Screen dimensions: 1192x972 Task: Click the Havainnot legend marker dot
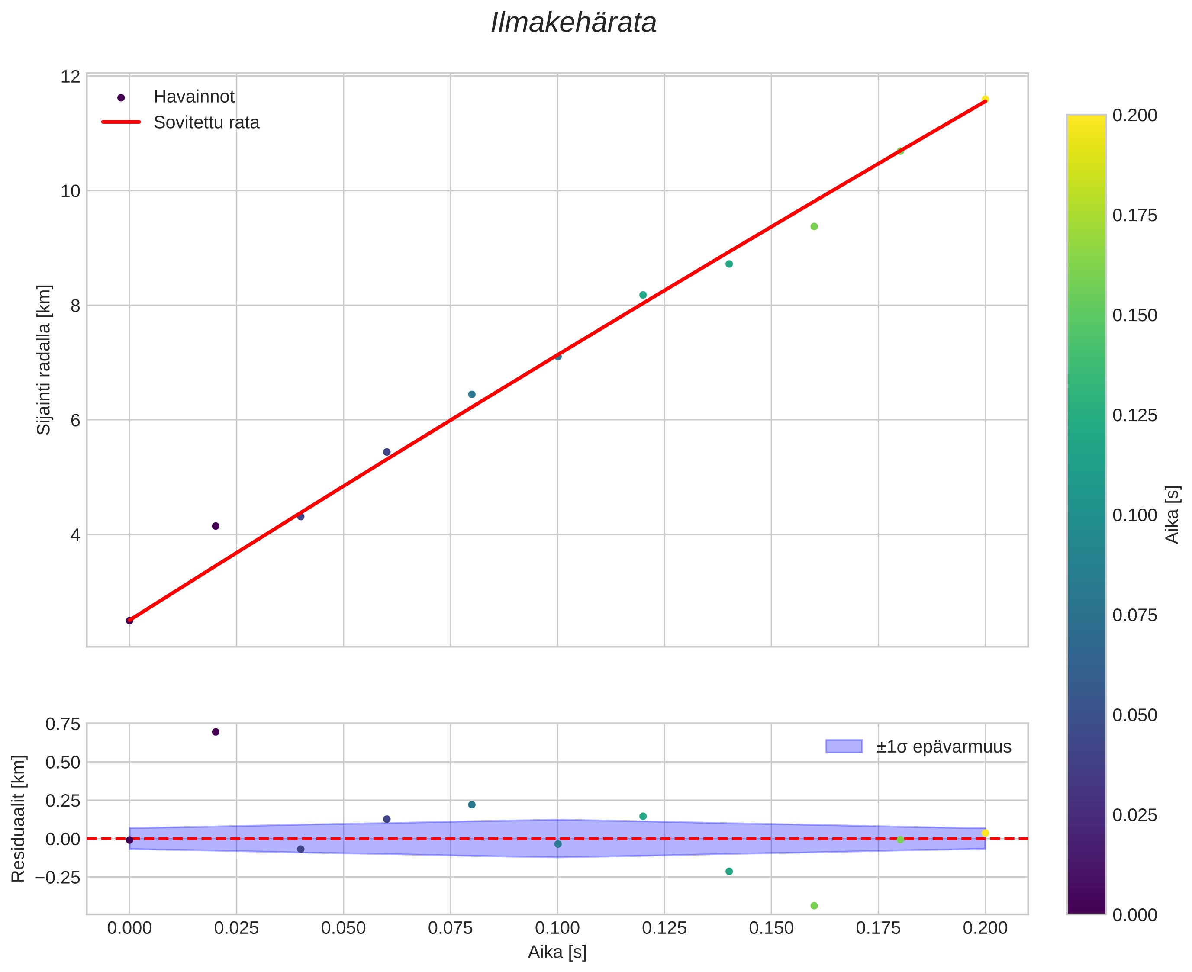pos(121,97)
